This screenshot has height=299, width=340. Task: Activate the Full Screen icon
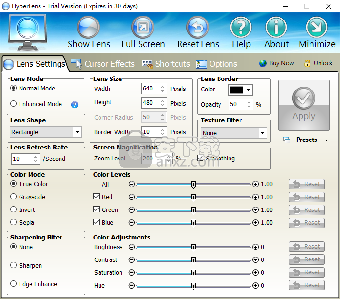coord(143,27)
